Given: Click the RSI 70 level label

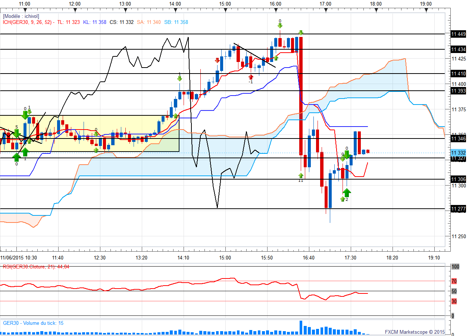Looking at the screenshot, I should point(454,281).
